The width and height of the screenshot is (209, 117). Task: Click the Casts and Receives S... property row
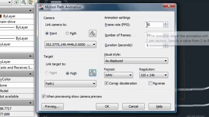click(x=17, y=68)
